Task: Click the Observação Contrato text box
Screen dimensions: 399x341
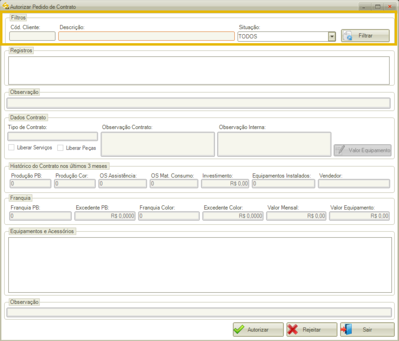Action: (158, 144)
